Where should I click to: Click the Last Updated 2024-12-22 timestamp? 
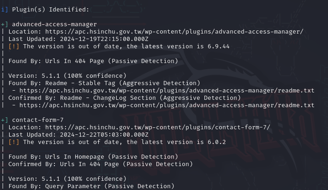(x=104, y=135)
